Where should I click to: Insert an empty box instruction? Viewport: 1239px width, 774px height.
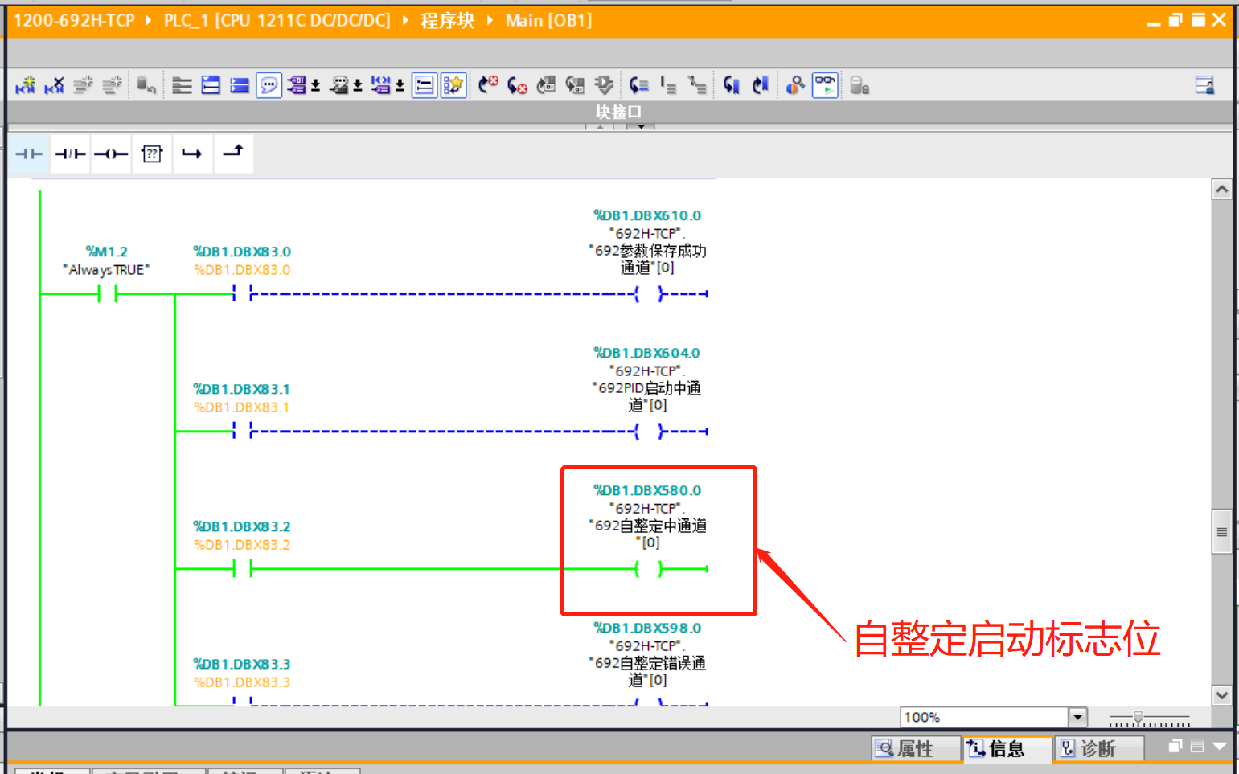point(152,154)
